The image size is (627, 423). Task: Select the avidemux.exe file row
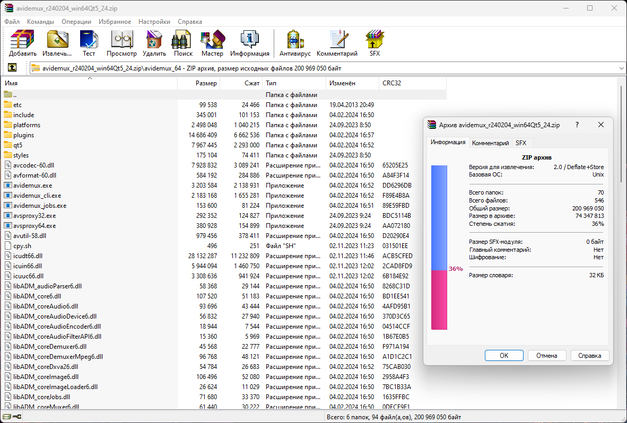[32, 186]
